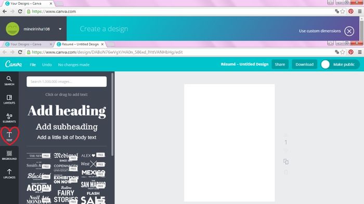Close the Create a design banner
364x204 pixels.
pos(349,31)
